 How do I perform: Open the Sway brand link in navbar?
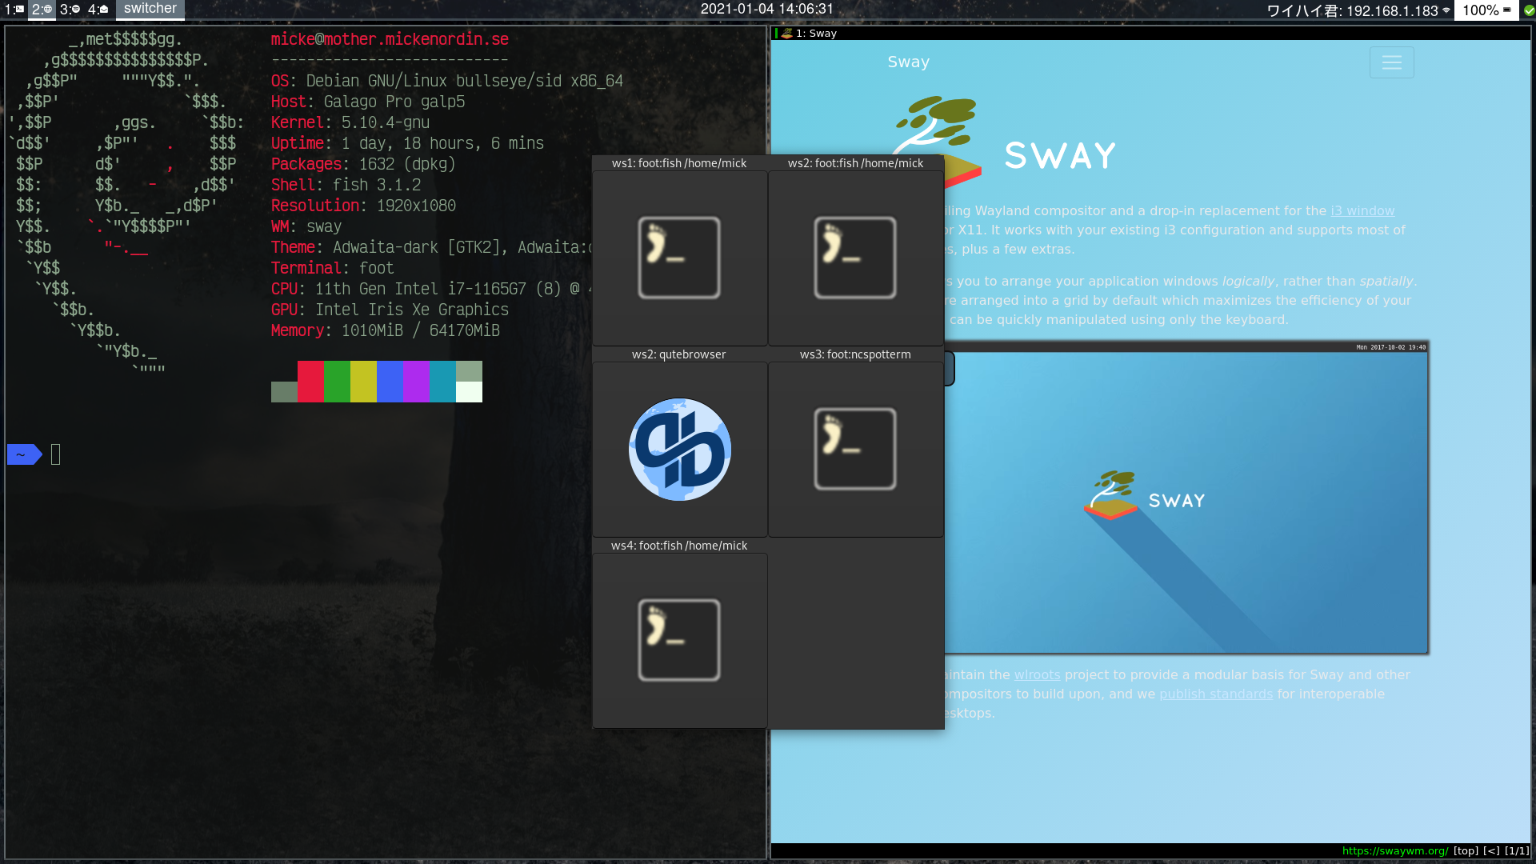(908, 62)
